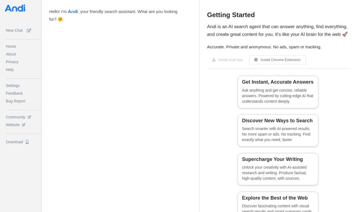Screen dimensions: 353x212
Task: Click the Andi name in greeting message
Action: pos(73,12)
